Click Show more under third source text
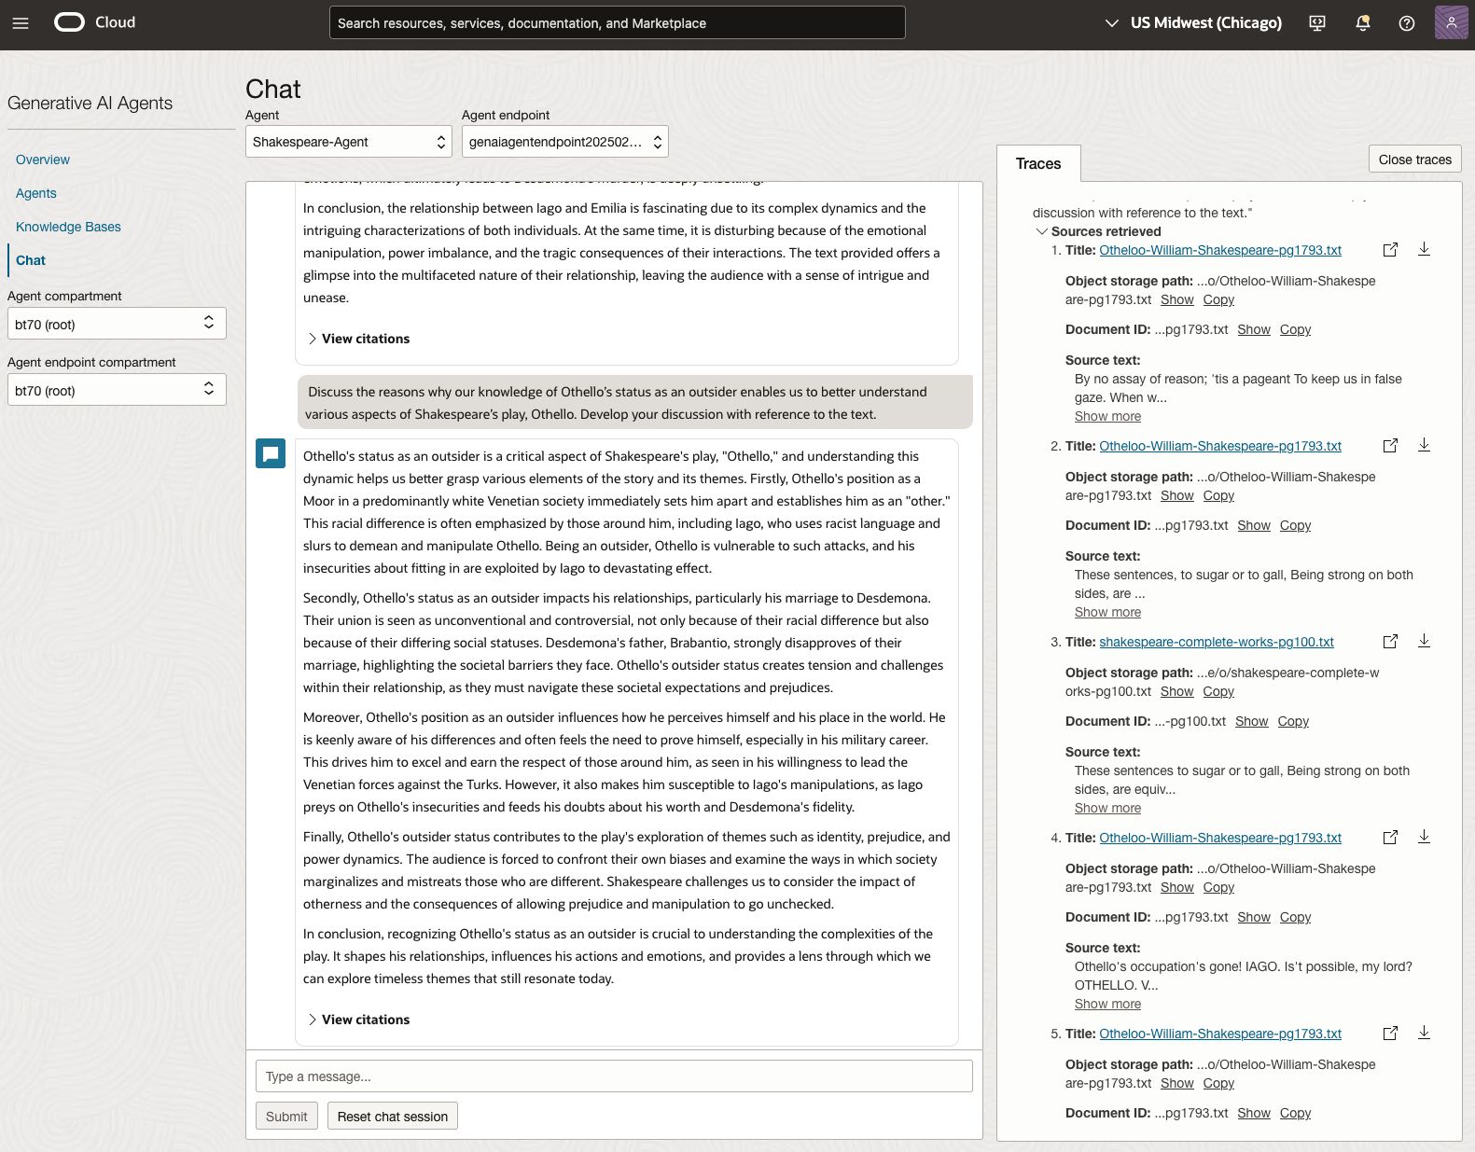 pos(1107,808)
